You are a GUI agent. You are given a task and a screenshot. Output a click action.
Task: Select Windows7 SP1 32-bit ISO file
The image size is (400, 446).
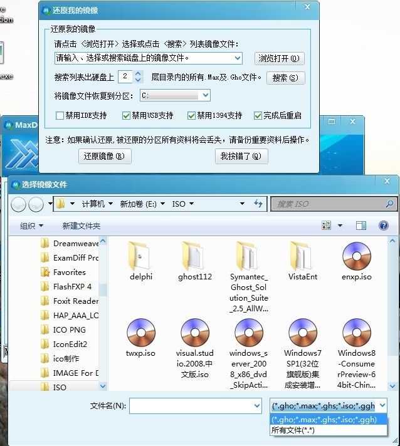[x=303, y=353]
